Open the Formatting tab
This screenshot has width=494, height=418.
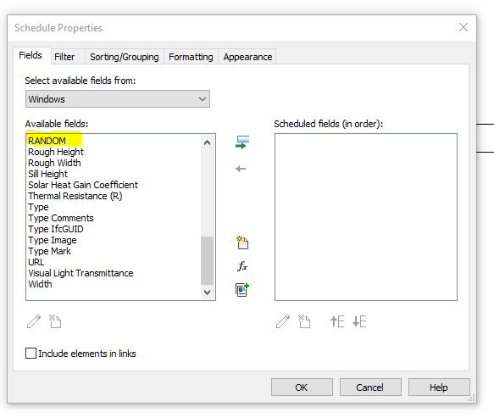[x=191, y=57]
